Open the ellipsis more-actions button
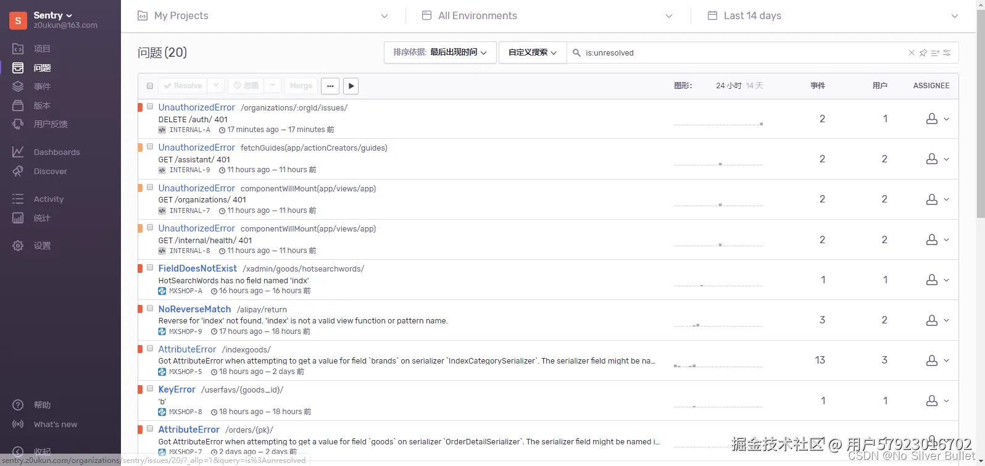985x466 pixels. (330, 86)
